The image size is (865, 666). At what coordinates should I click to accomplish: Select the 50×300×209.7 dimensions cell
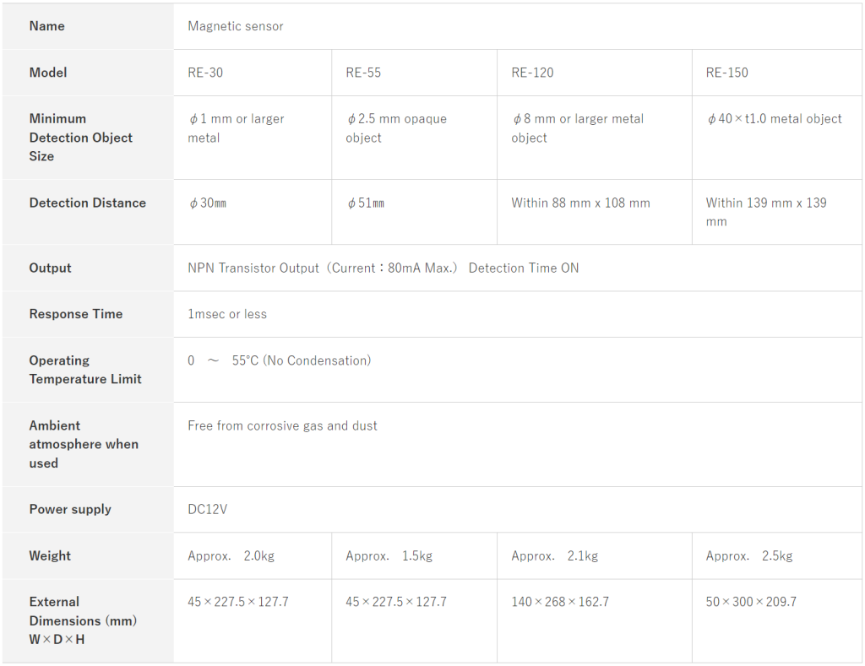tap(751, 602)
